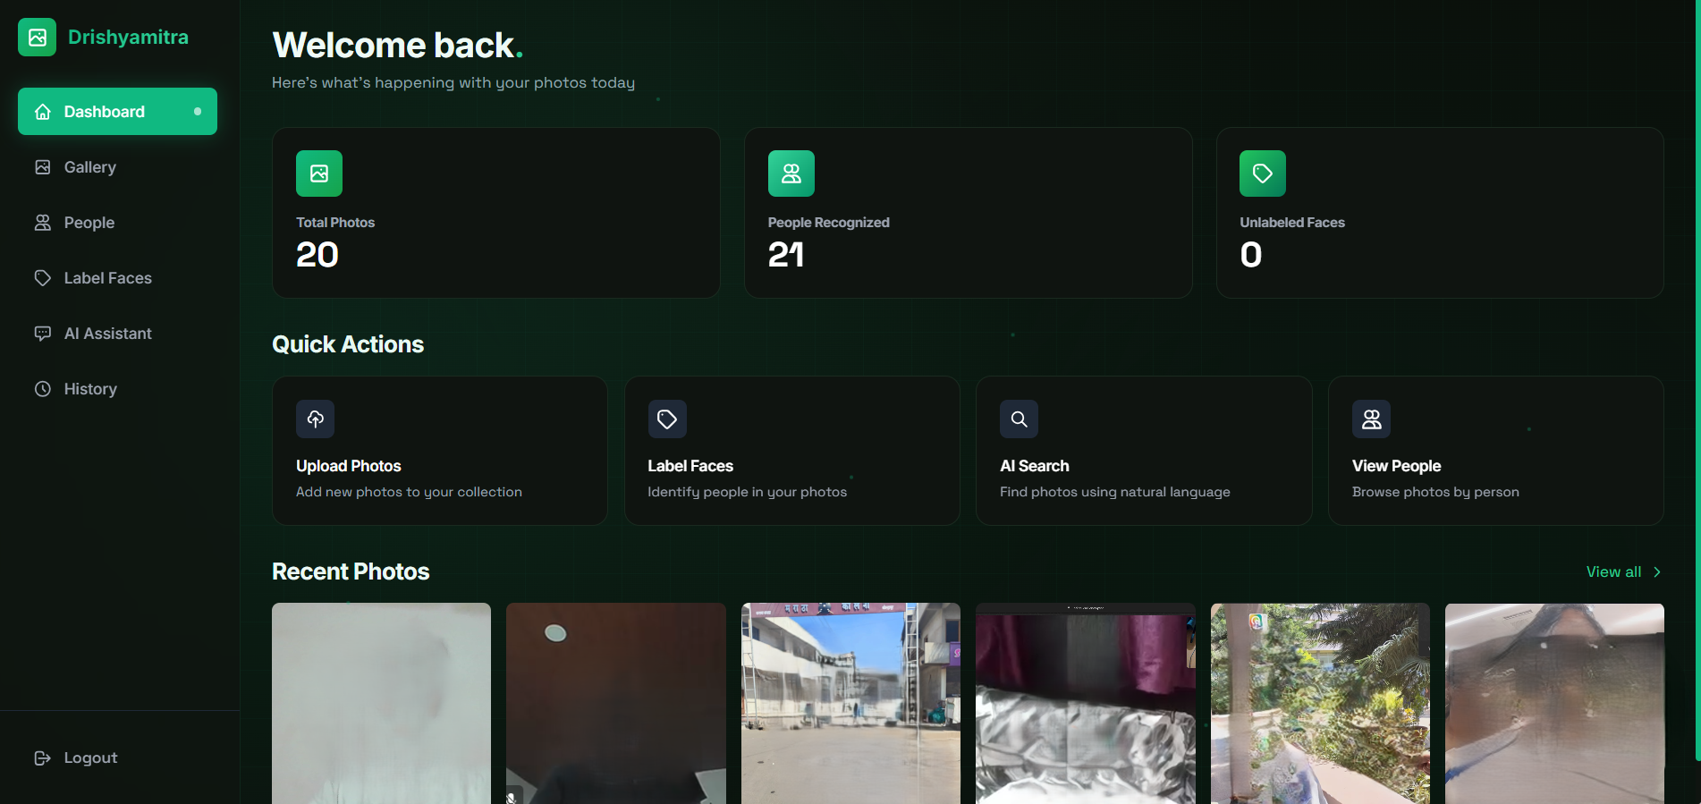Click the View People icon in Quick Actions

[x=1371, y=419]
